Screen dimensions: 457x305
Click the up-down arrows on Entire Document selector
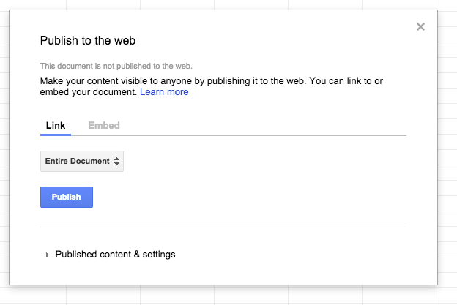(x=117, y=161)
